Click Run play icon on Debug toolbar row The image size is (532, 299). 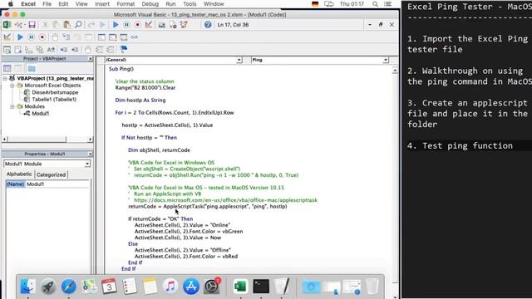(x=20, y=37)
